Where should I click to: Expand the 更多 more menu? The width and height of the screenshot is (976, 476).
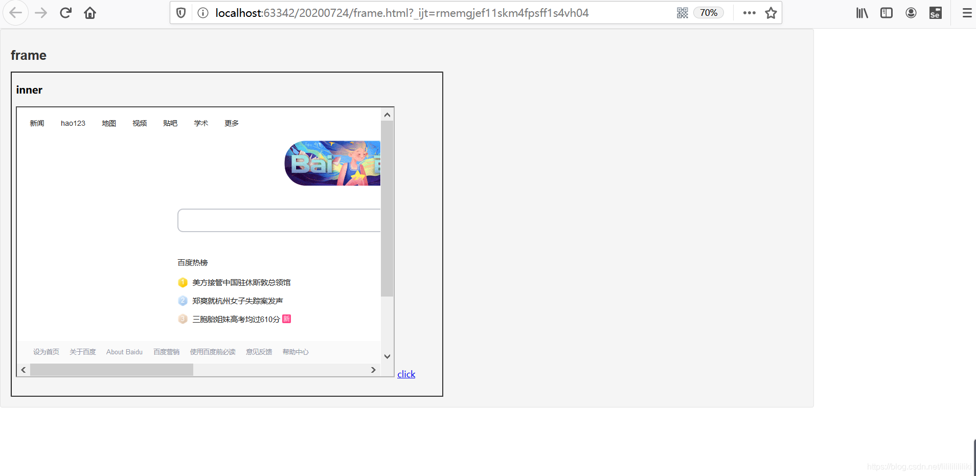click(x=232, y=123)
